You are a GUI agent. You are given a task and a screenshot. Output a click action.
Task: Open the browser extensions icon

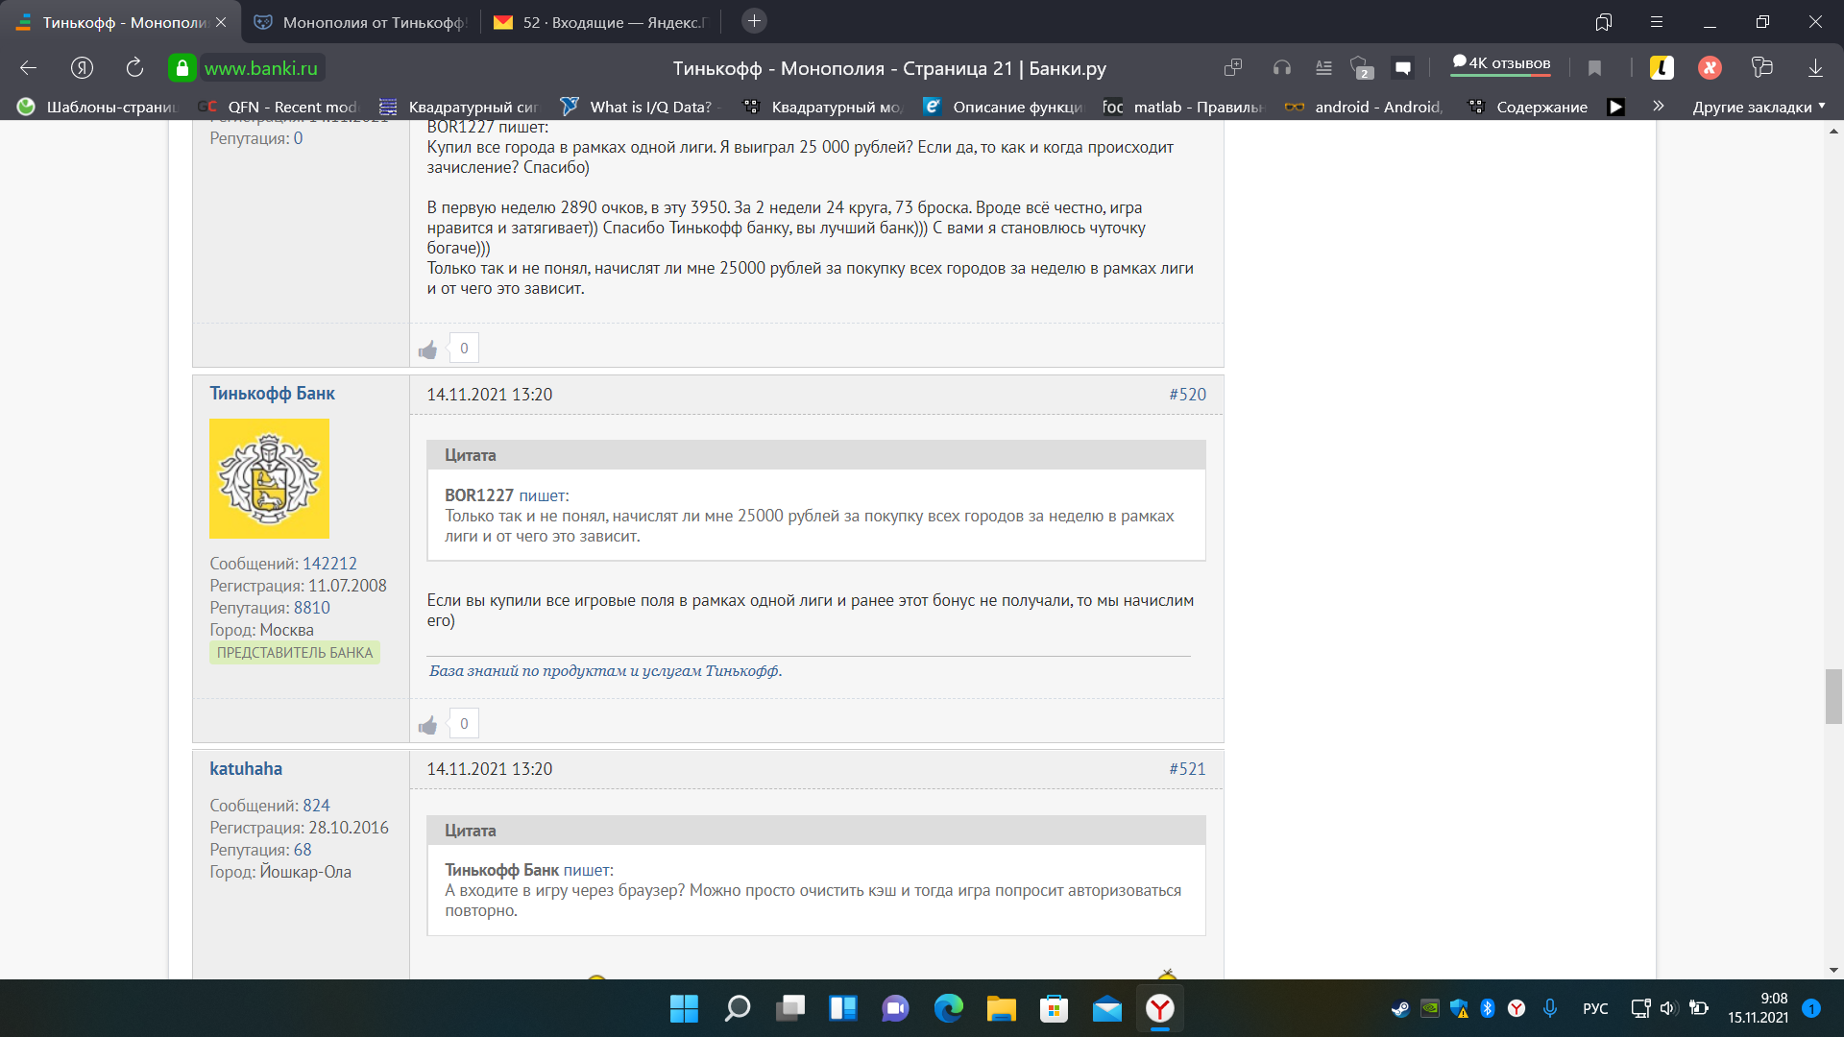coord(1761,67)
